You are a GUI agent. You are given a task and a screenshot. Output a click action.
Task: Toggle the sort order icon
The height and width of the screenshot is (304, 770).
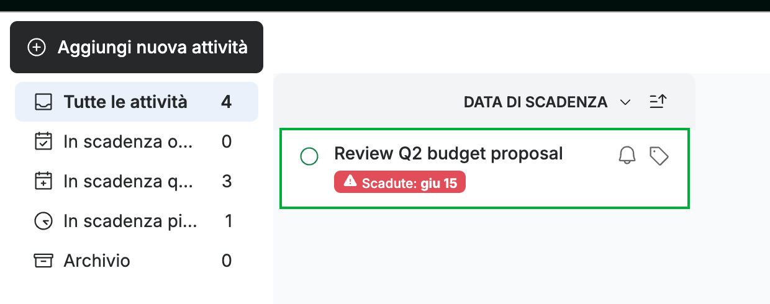coord(658,101)
